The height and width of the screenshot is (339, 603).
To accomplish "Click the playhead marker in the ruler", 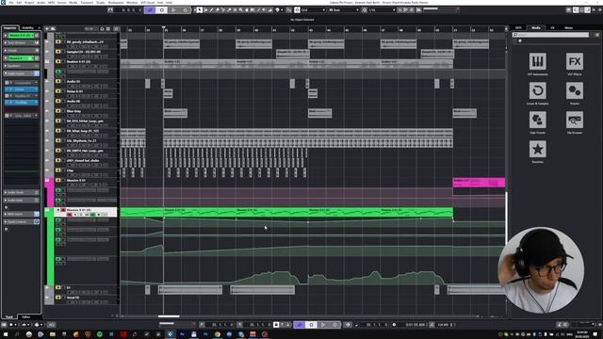I will [x=163, y=28].
